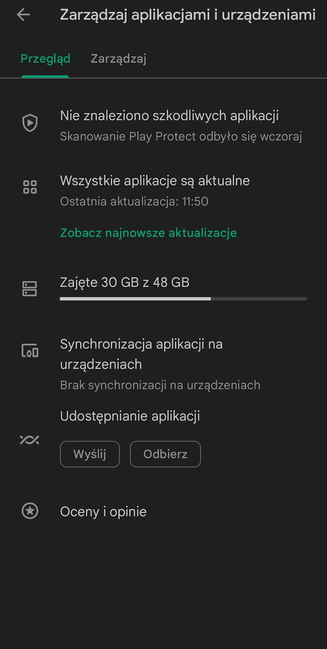Tap Zajęte 30 GB z 48 GB
The width and height of the screenshot is (327, 649).
tap(125, 282)
